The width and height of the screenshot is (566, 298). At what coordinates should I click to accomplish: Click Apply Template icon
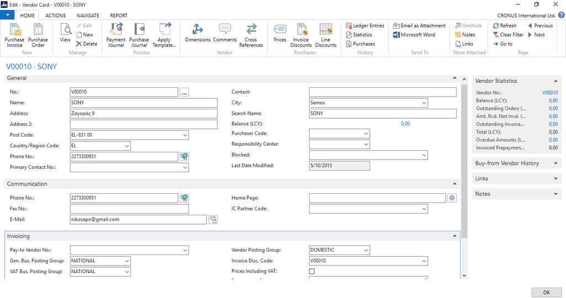pos(164,35)
